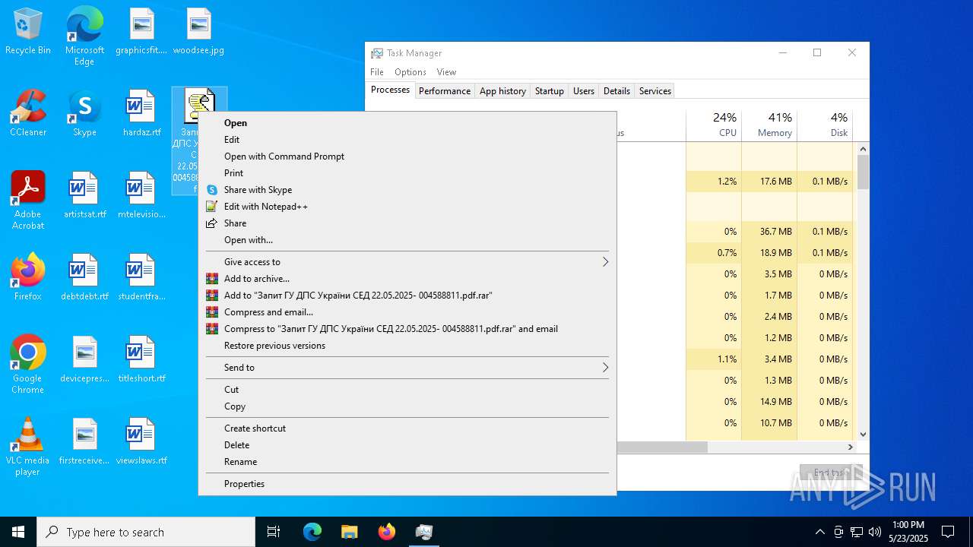The width and height of the screenshot is (973, 547).
Task: Open Task Manager Options menu
Action: [410, 72]
